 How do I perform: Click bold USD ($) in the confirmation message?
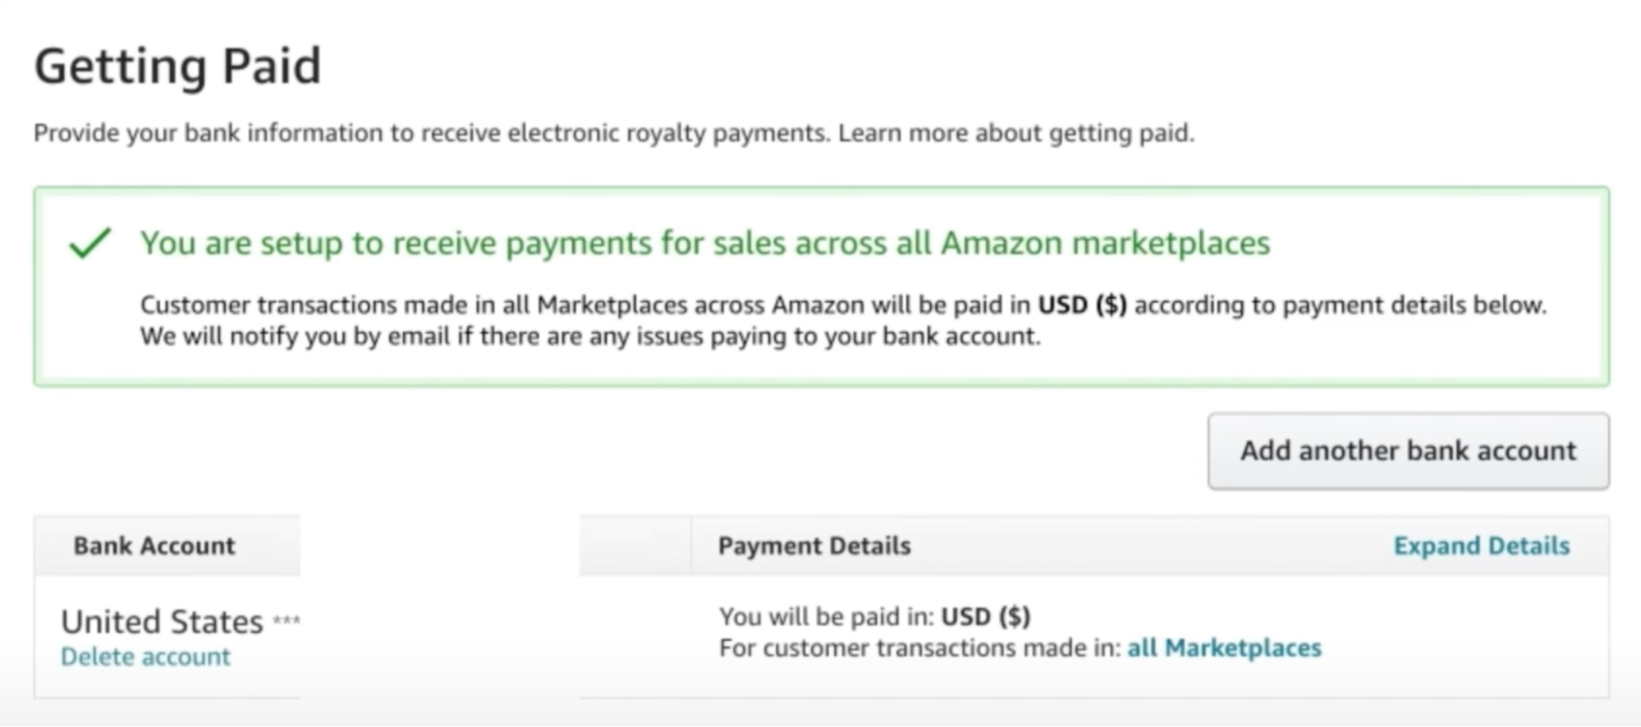click(1082, 305)
